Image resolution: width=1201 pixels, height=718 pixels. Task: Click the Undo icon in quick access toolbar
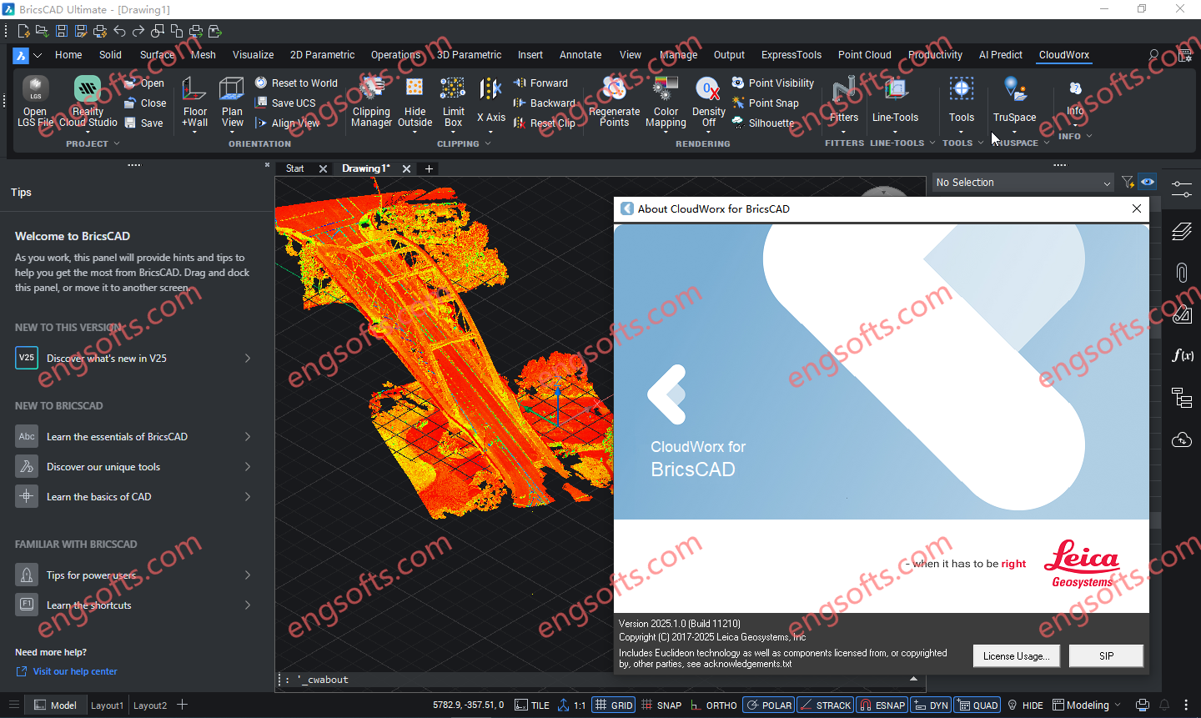119,31
